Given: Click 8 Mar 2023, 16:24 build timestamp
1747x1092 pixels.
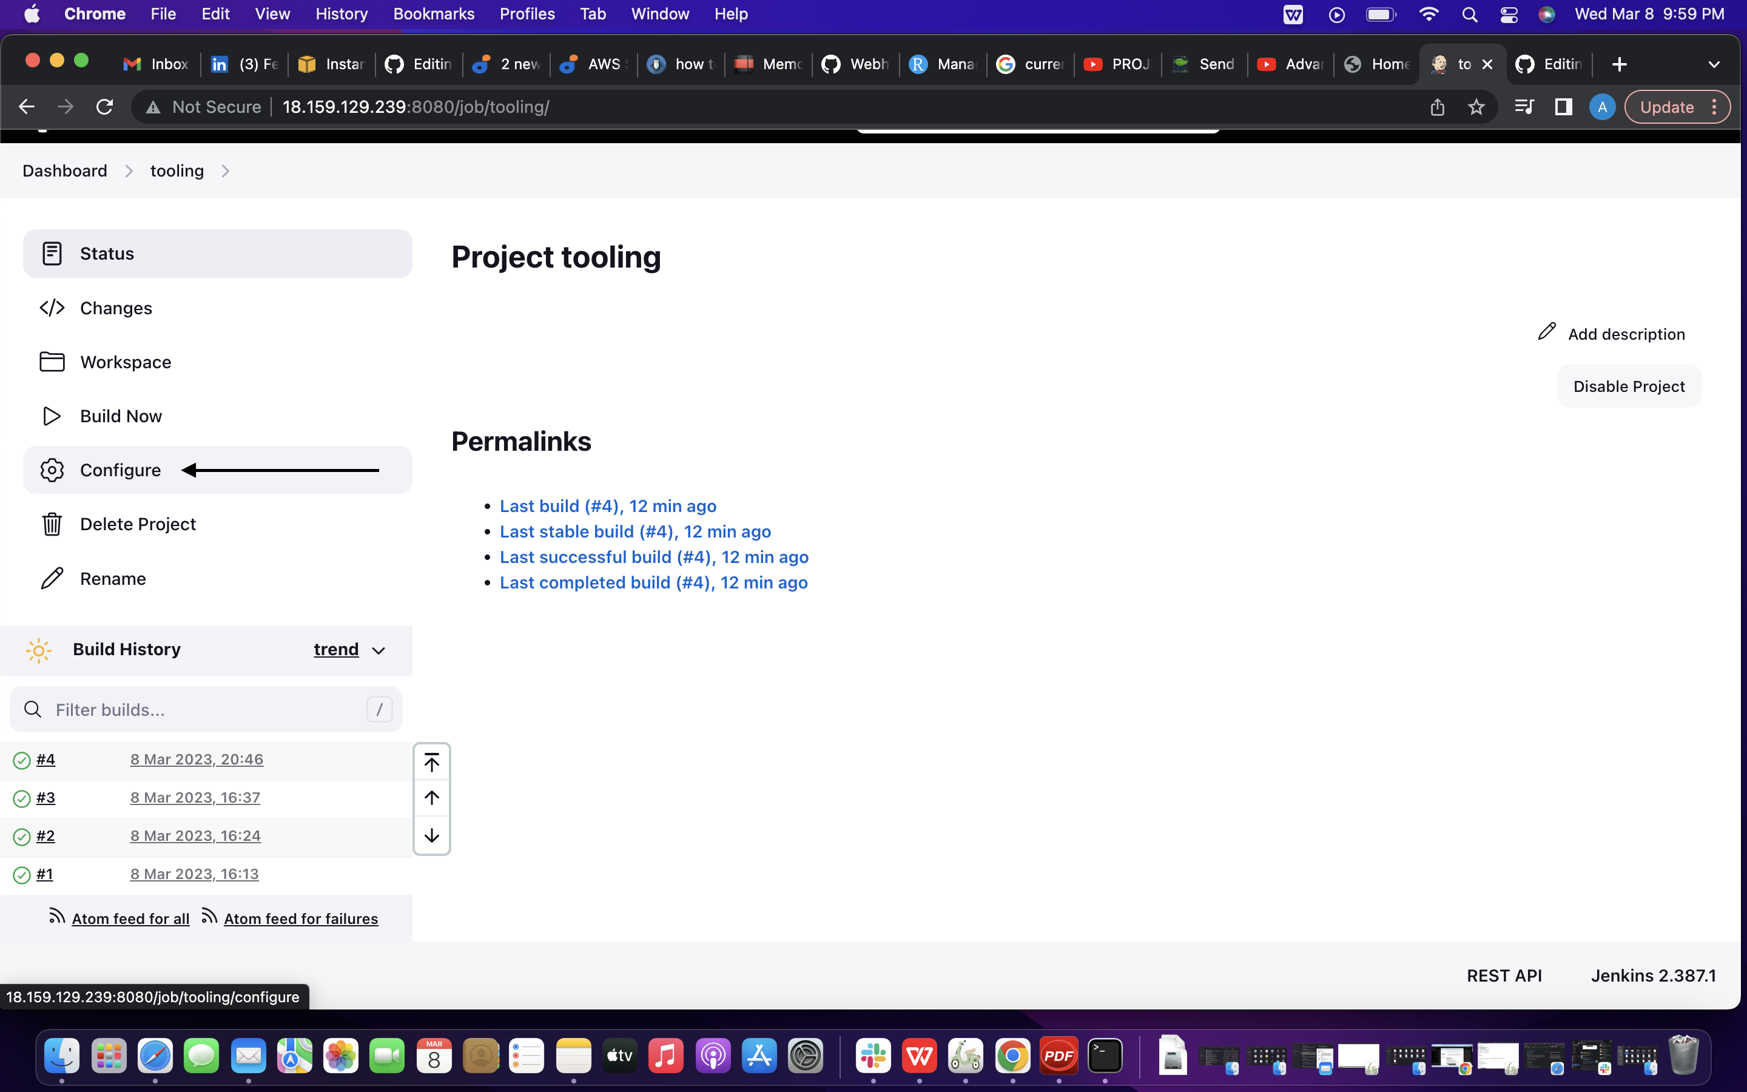Looking at the screenshot, I should click(195, 835).
